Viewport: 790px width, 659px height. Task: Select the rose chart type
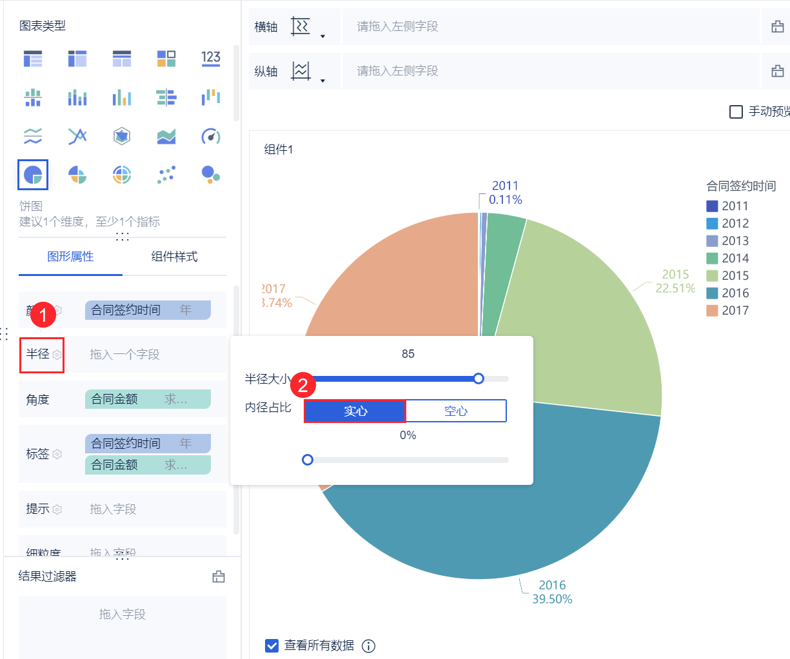77,175
